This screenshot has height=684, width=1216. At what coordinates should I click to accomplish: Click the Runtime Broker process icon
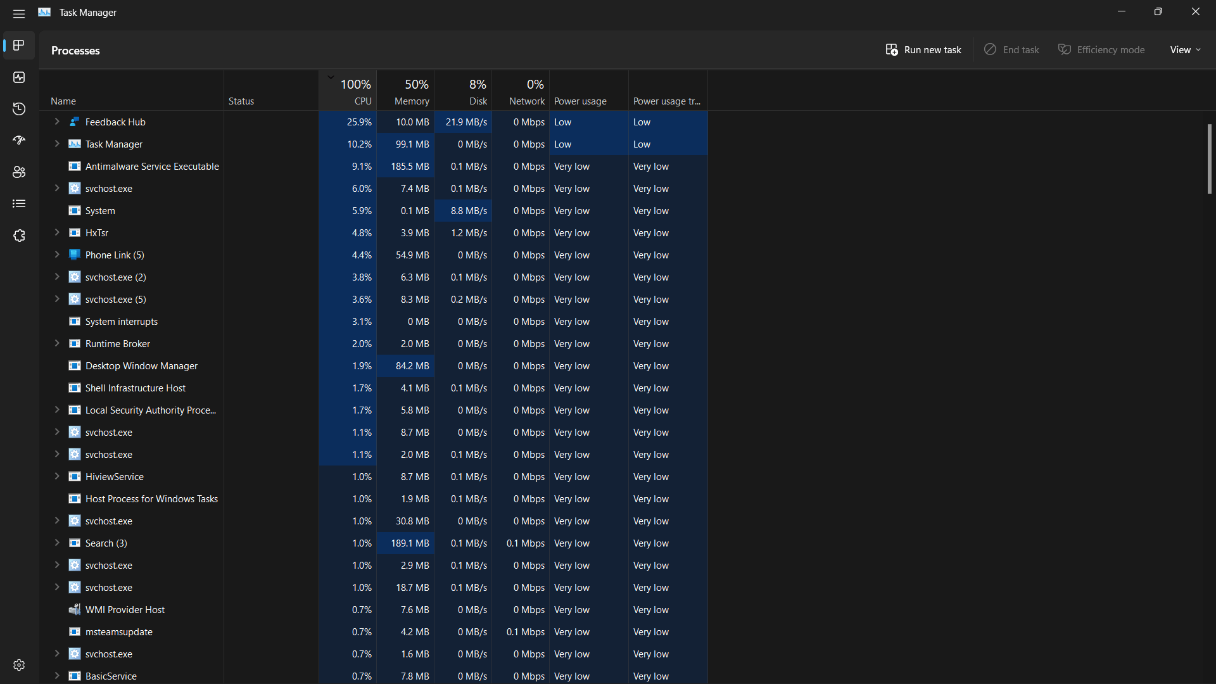click(75, 343)
